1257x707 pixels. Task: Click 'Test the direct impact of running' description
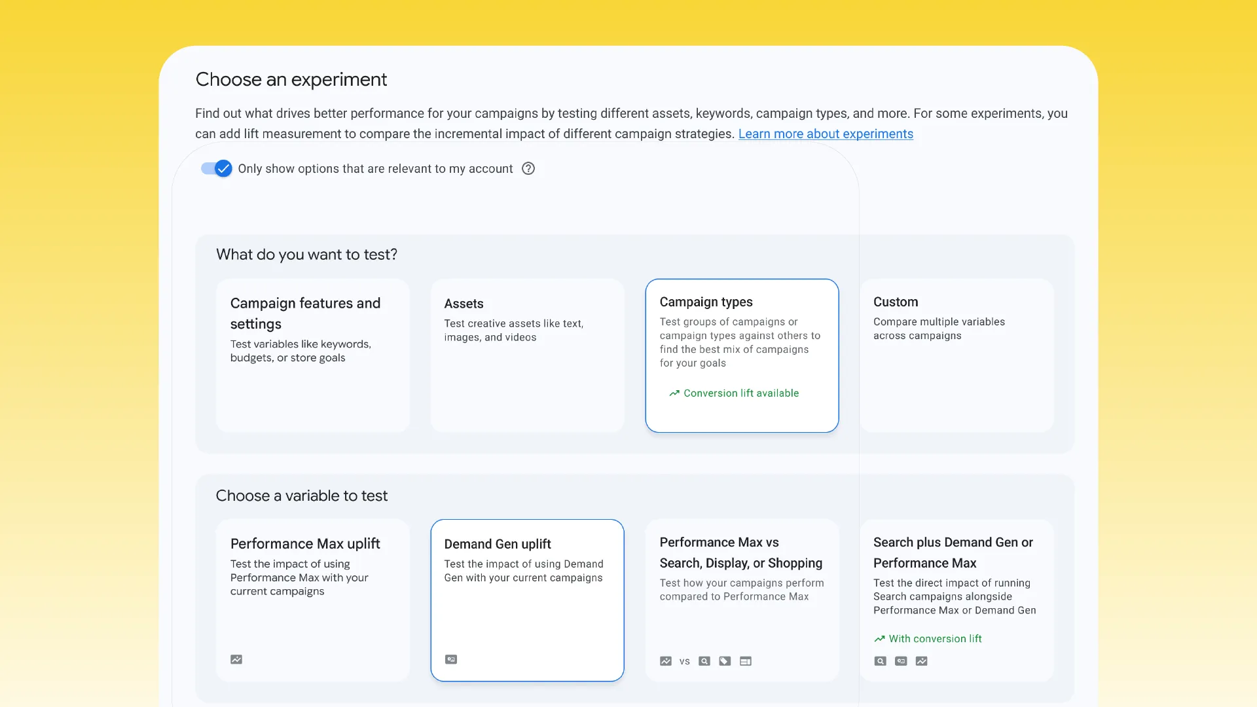coord(955,597)
